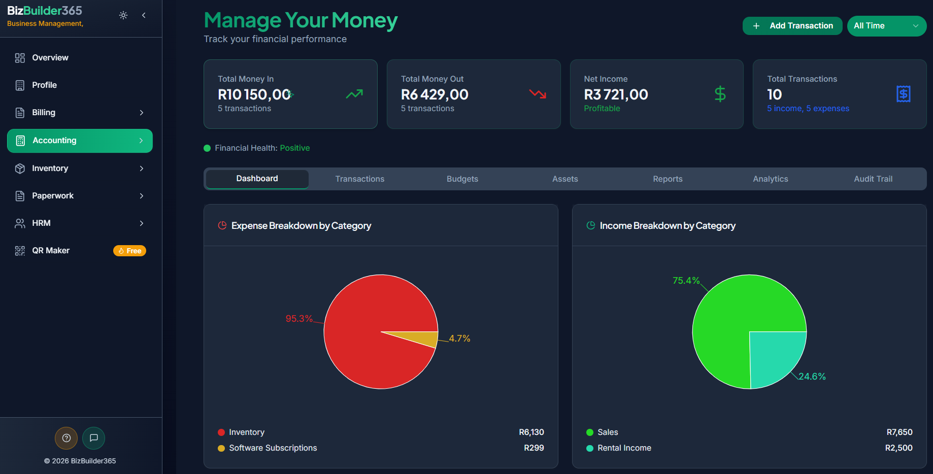Click the QR Maker sidebar icon

20,251
